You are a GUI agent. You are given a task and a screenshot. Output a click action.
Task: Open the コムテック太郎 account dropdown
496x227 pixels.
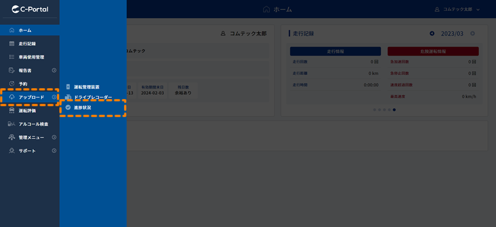(x=457, y=10)
